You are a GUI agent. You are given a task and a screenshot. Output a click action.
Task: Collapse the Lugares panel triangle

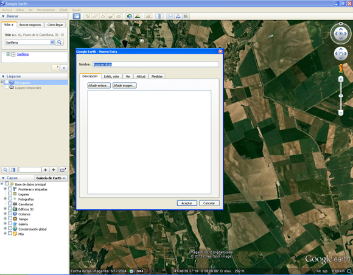click(3, 76)
